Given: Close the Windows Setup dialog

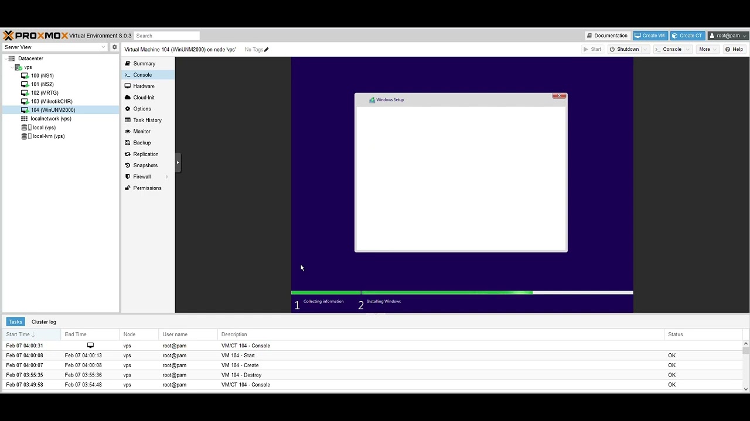Looking at the screenshot, I should (560, 96).
